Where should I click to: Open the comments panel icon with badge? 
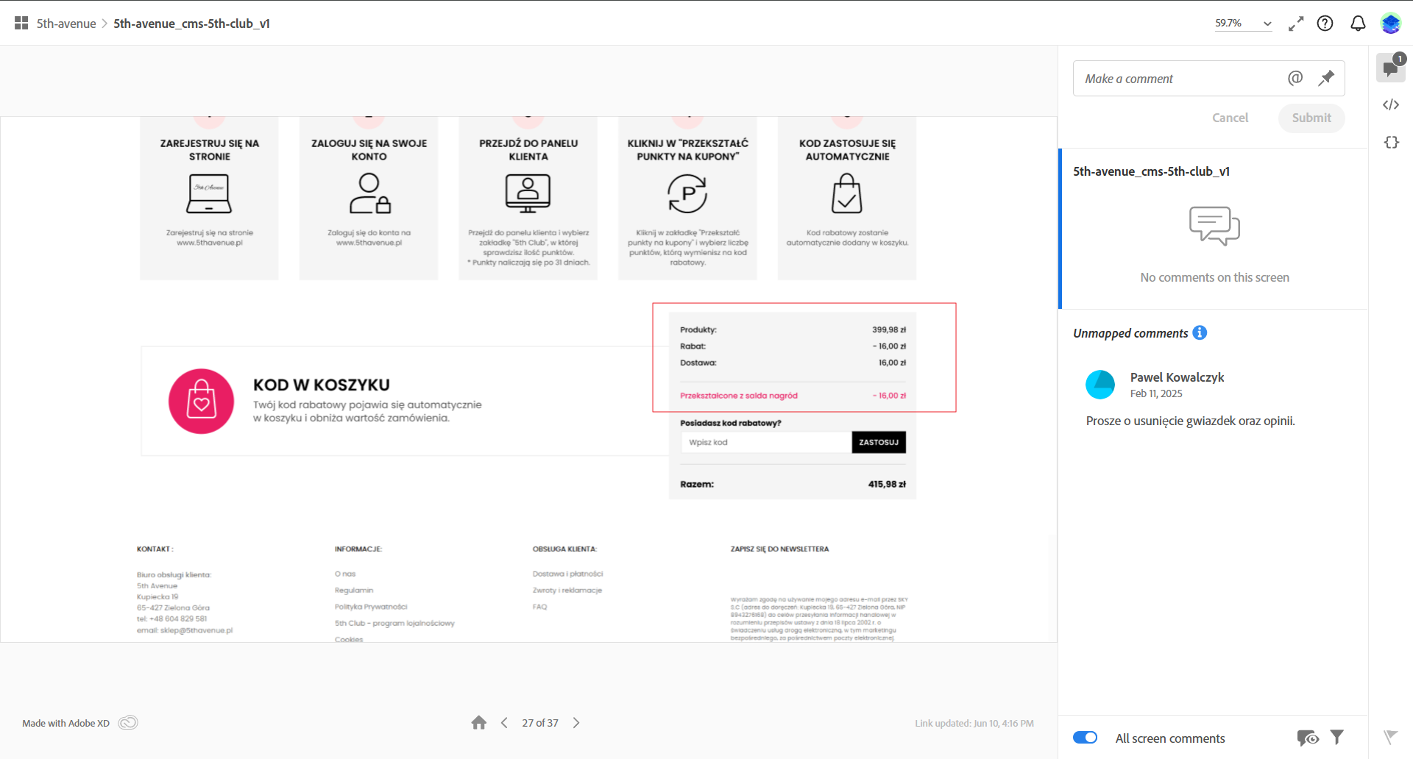pyautogui.click(x=1391, y=68)
